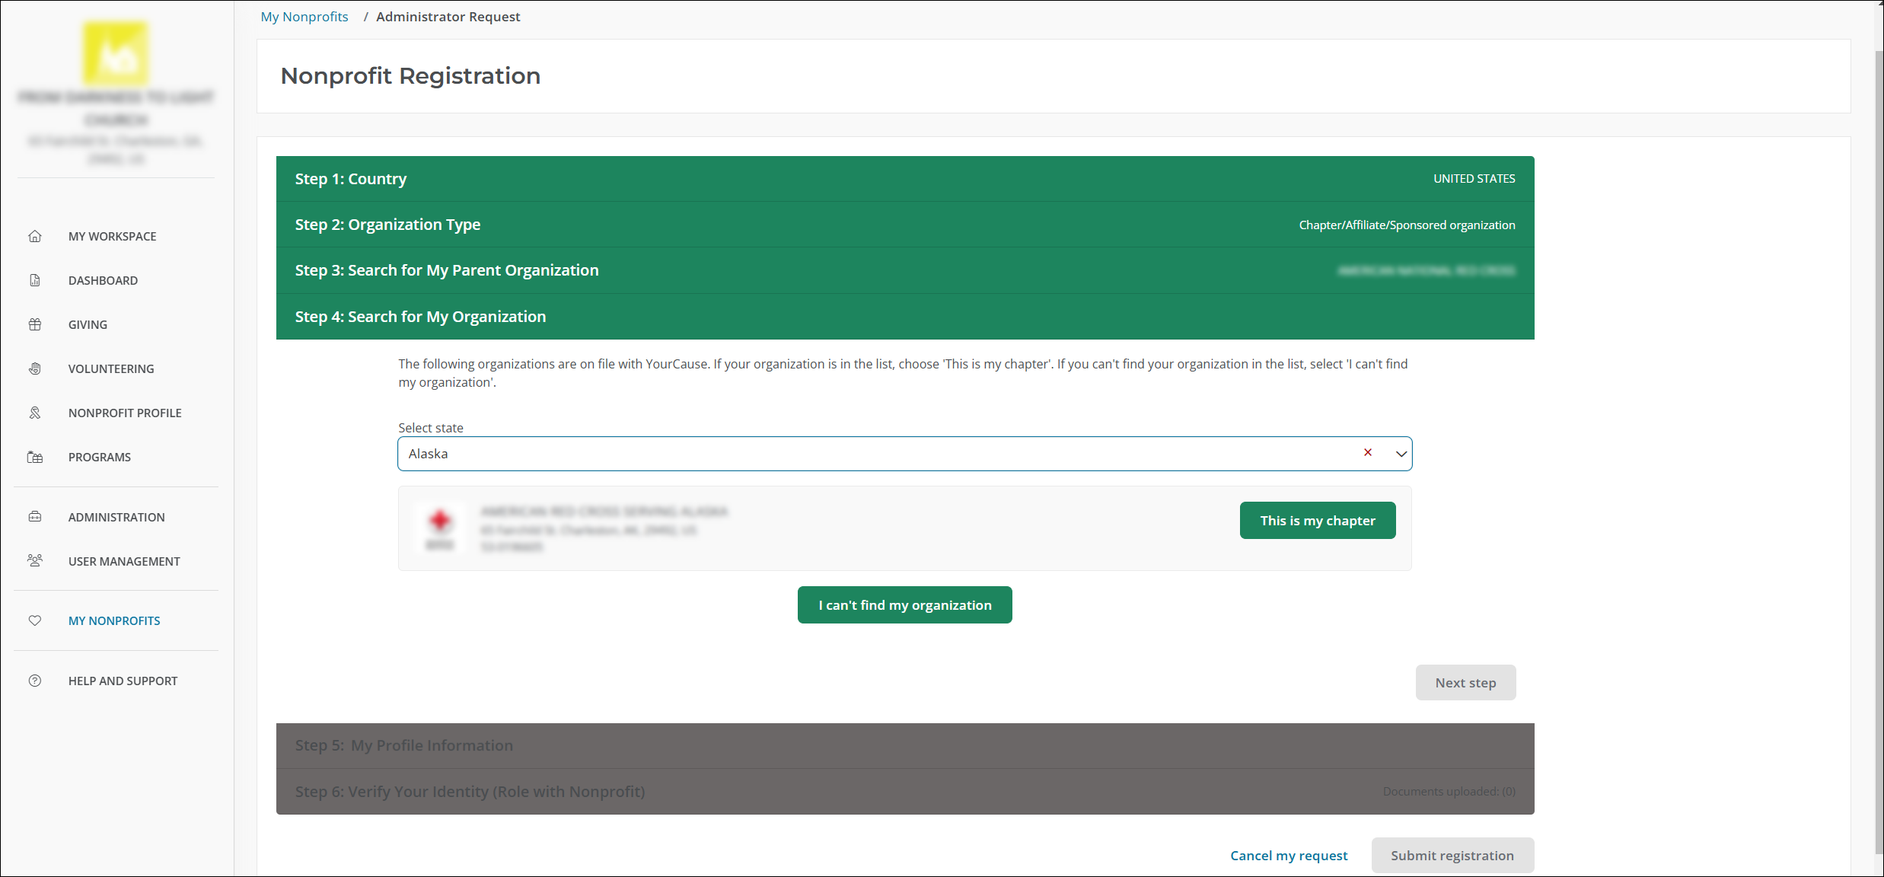This screenshot has width=1884, height=877.
Task: Click the User Management people icon
Action: click(x=35, y=561)
